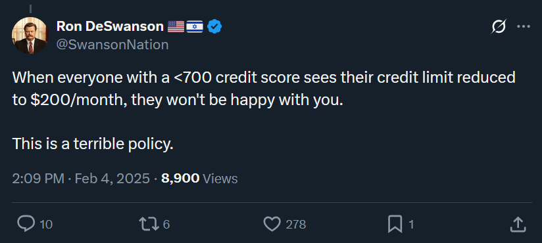Click the Ron DeSwanson display name

pos(110,26)
